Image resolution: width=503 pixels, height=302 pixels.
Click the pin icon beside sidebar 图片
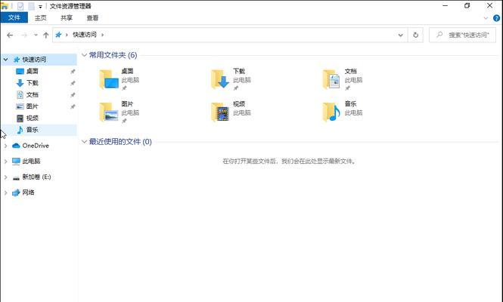click(73, 106)
